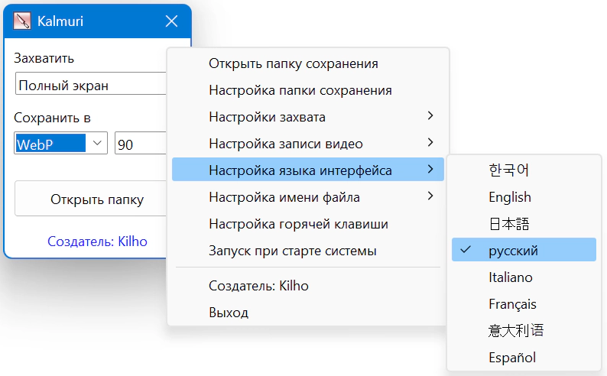
Task: Choose Настройка папки сохранения
Action: (x=308, y=90)
